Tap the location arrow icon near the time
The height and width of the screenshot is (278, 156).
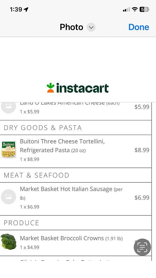(x=25, y=9)
